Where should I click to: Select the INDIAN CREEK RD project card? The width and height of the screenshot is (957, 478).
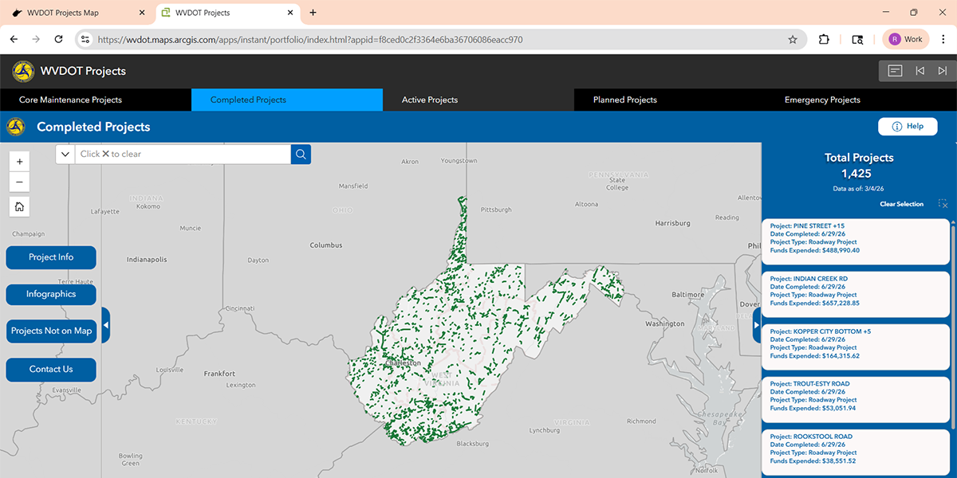pos(856,295)
